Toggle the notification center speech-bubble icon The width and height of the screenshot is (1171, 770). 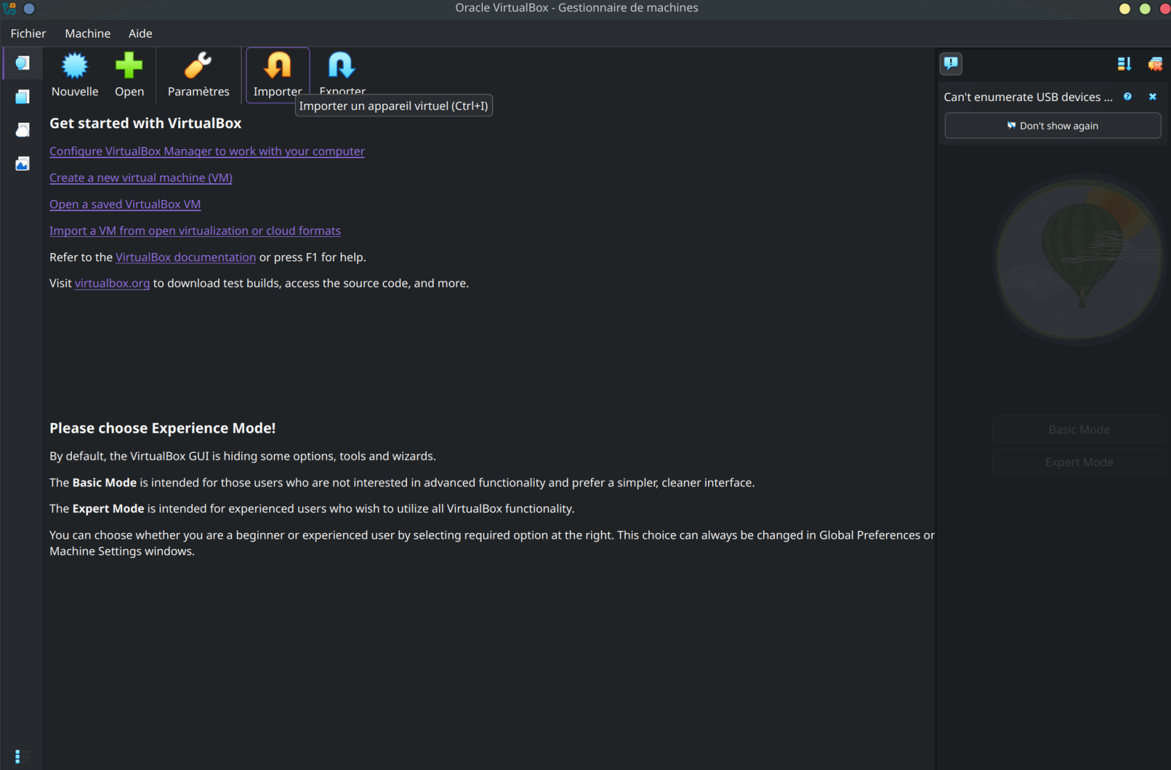pos(951,63)
